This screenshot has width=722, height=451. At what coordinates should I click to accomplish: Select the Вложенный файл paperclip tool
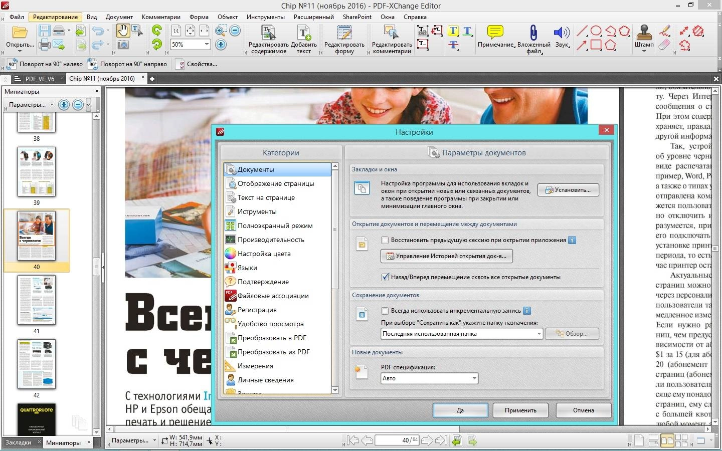point(534,39)
